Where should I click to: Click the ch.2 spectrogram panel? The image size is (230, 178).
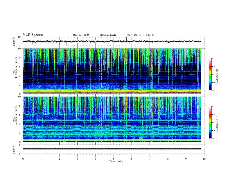pos(112,119)
